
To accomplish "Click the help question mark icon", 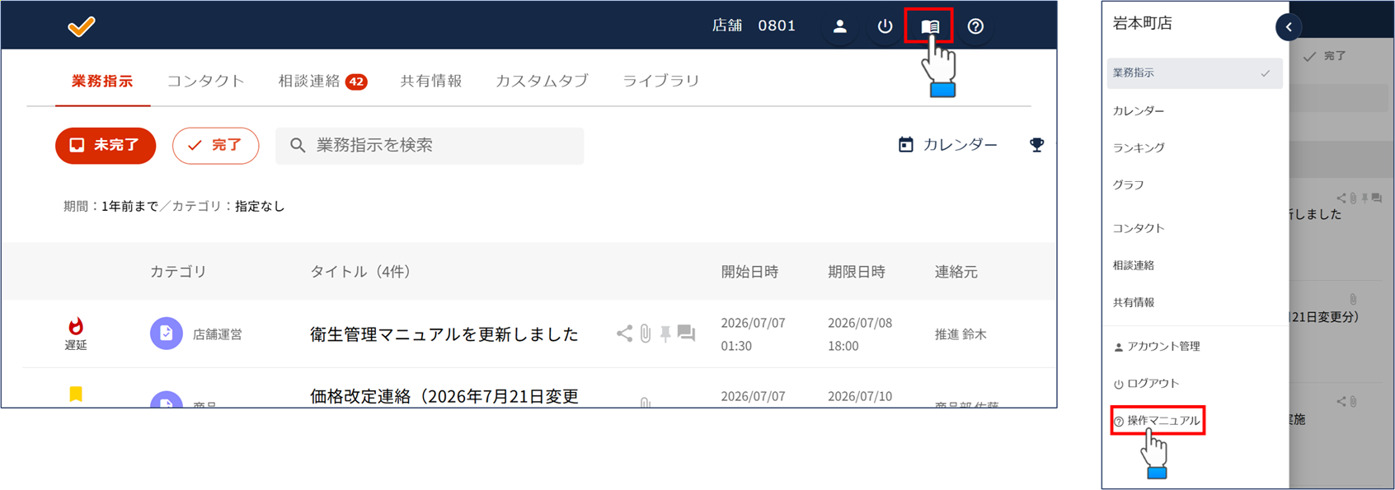I will click(975, 26).
